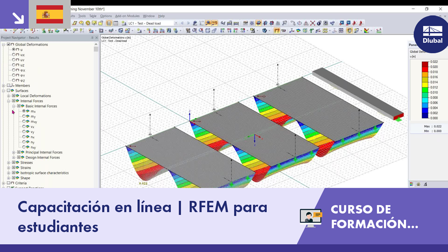Click the red swatch at top of color scale
Viewport: 448px width, 252px height.
tap(425, 64)
